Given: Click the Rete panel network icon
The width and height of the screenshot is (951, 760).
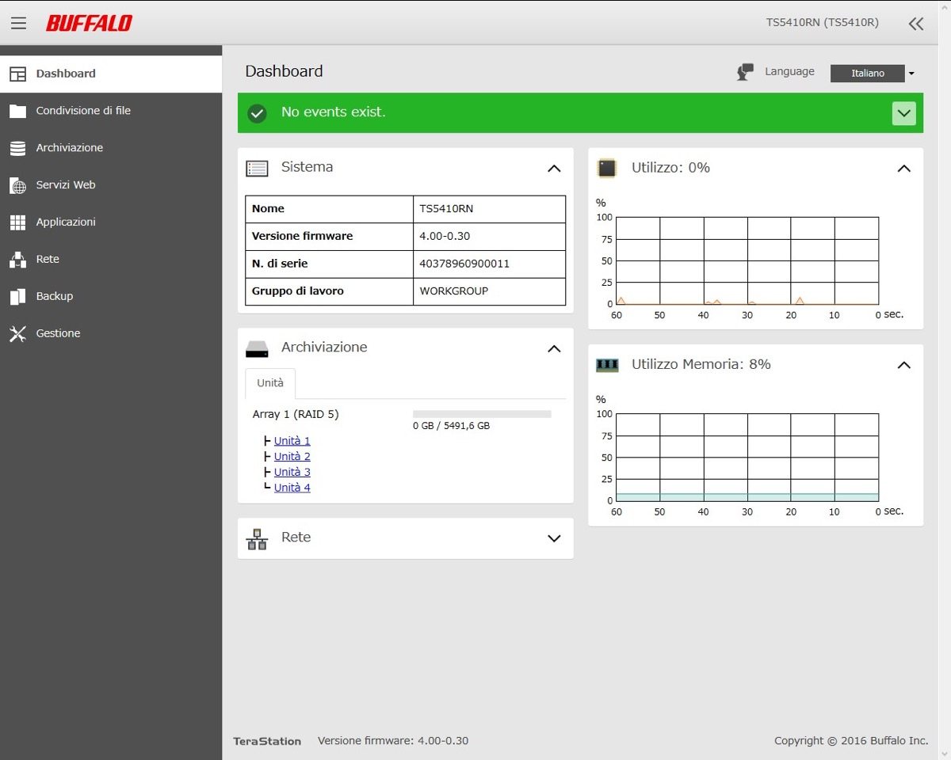Looking at the screenshot, I should (x=257, y=539).
